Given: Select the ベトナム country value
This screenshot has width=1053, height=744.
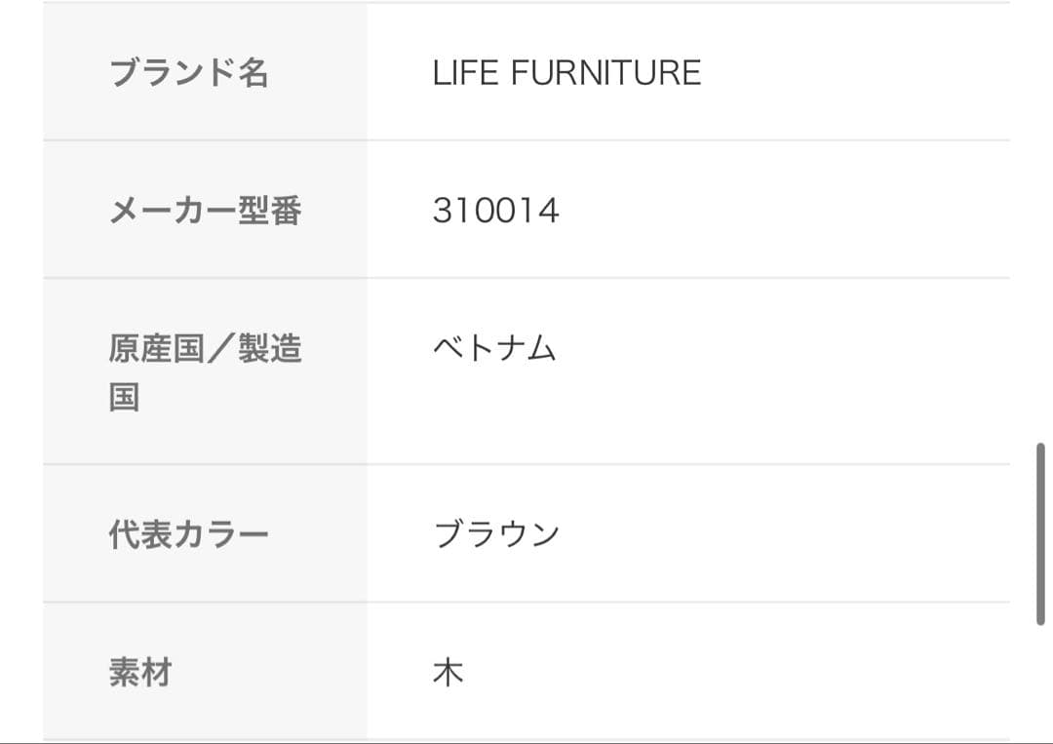Looking at the screenshot, I should click(494, 348).
